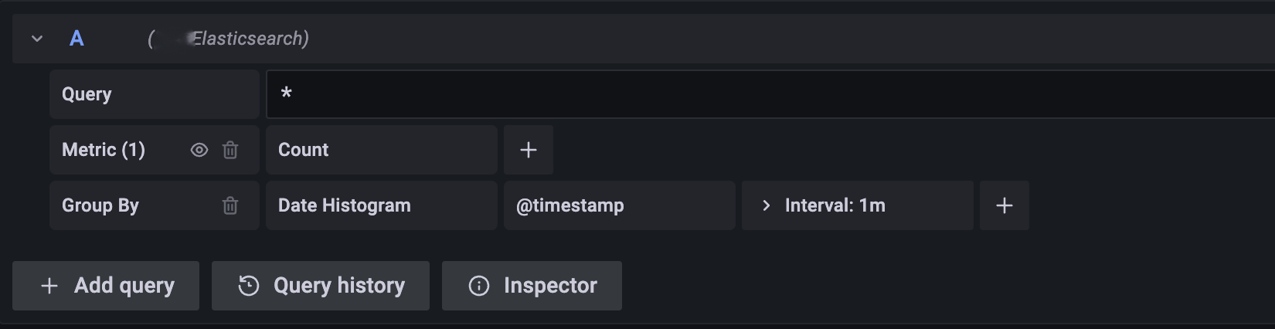Open the Count metric type dropdown
Screen dimensions: 1275x329
pos(381,150)
